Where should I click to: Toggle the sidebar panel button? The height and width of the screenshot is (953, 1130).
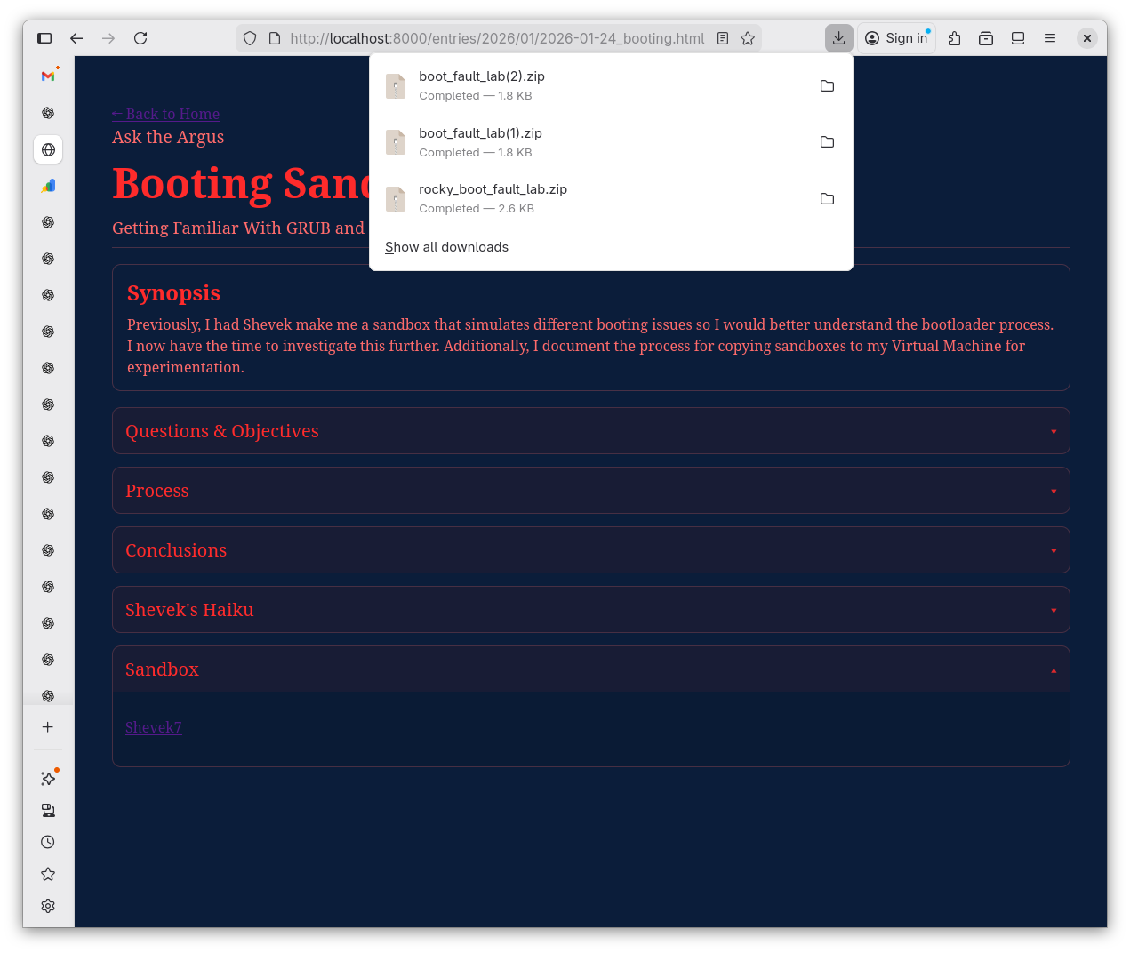[44, 38]
